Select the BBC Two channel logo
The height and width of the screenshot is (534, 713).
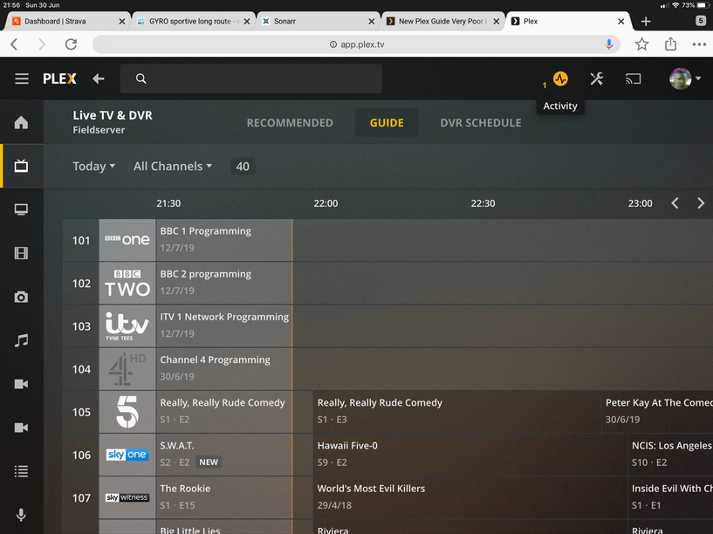127,283
